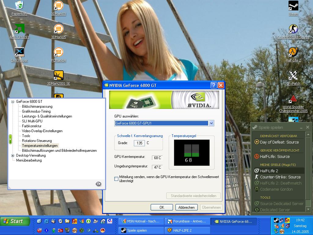Click the Internet Explorer quick launch icon

[x=46, y=221]
